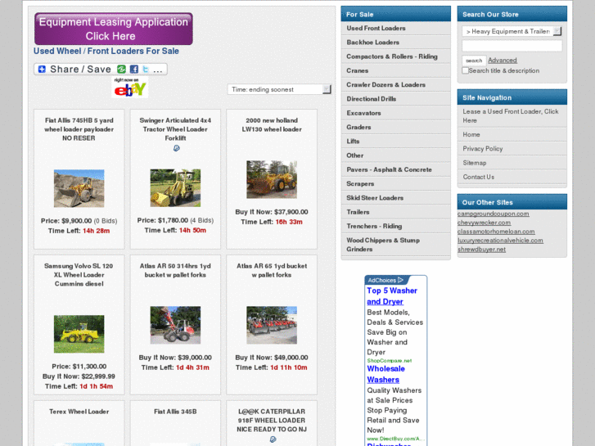Viewport: 595px width, 446px height.
Task: Visit classamotorhomeloan.com link
Action: (496, 232)
